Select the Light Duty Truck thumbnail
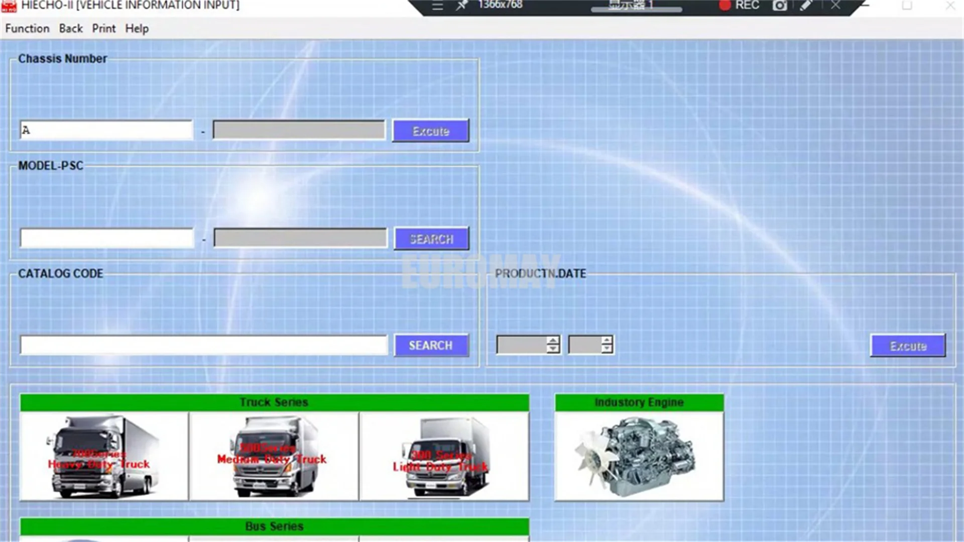Viewport: 964px width, 542px height. 444,456
